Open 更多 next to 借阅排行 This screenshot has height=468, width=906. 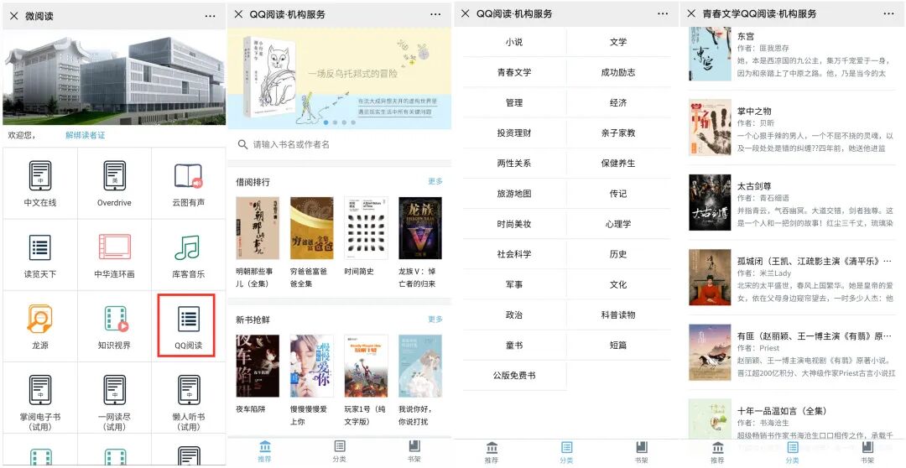(x=435, y=181)
